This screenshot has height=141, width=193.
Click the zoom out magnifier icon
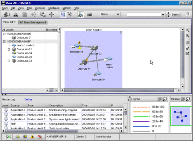(x=187, y=36)
